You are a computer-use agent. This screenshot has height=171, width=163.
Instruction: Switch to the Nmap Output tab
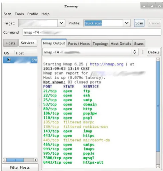[54, 43]
